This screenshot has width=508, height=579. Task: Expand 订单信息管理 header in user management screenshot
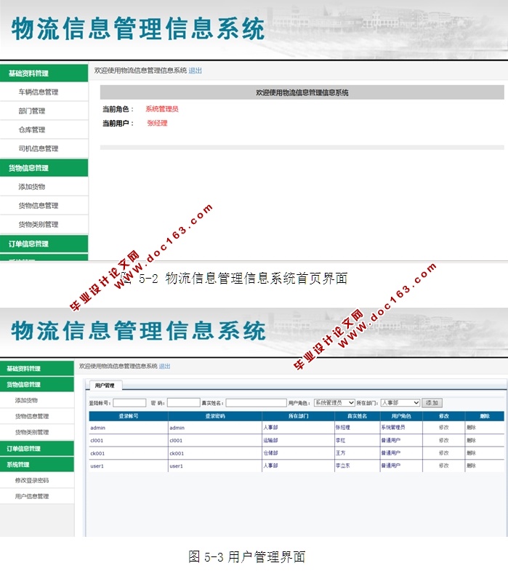(37, 449)
